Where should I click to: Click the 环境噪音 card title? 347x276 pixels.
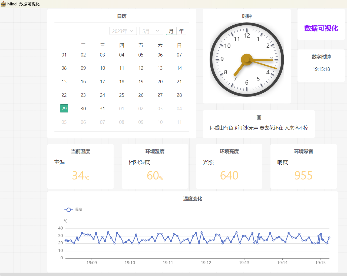click(303, 151)
